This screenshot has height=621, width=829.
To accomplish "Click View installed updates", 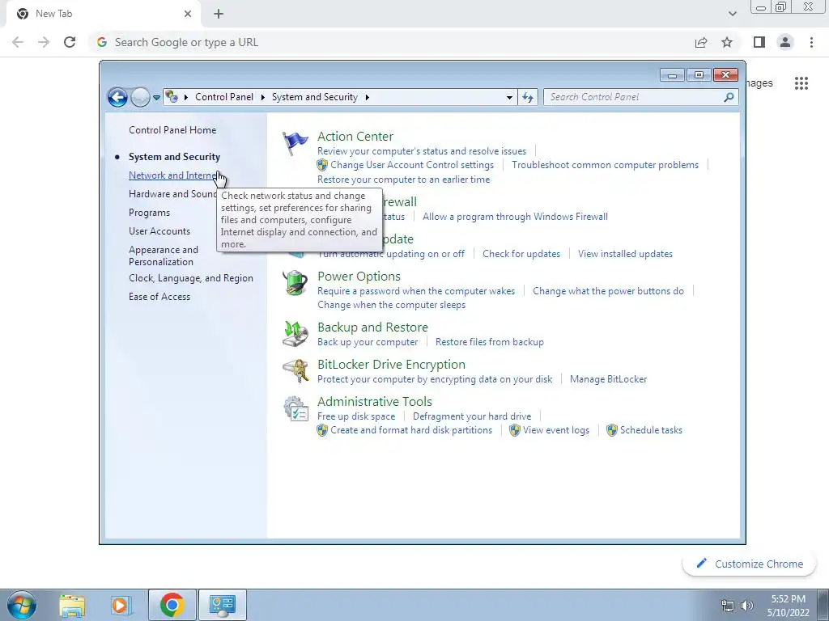I will (625, 254).
